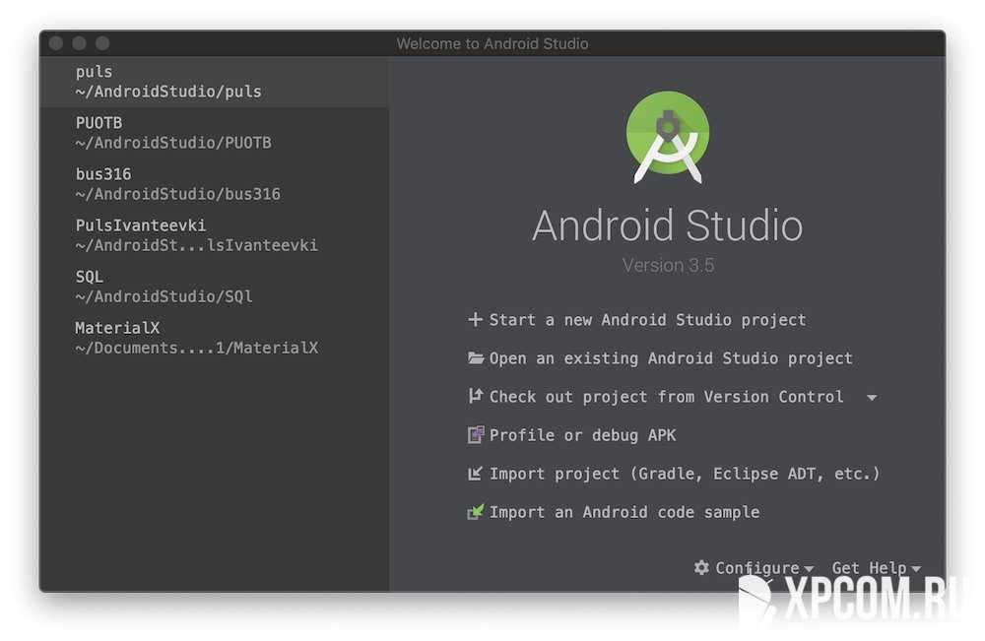The width and height of the screenshot is (985, 641).
Task: Click the open folder icon
Action: pos(476,358)
